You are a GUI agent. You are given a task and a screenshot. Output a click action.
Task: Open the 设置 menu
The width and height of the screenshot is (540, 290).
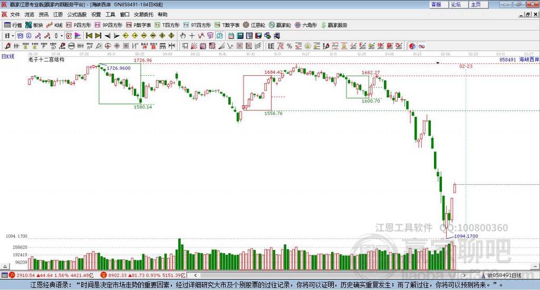tap(96, 14)
